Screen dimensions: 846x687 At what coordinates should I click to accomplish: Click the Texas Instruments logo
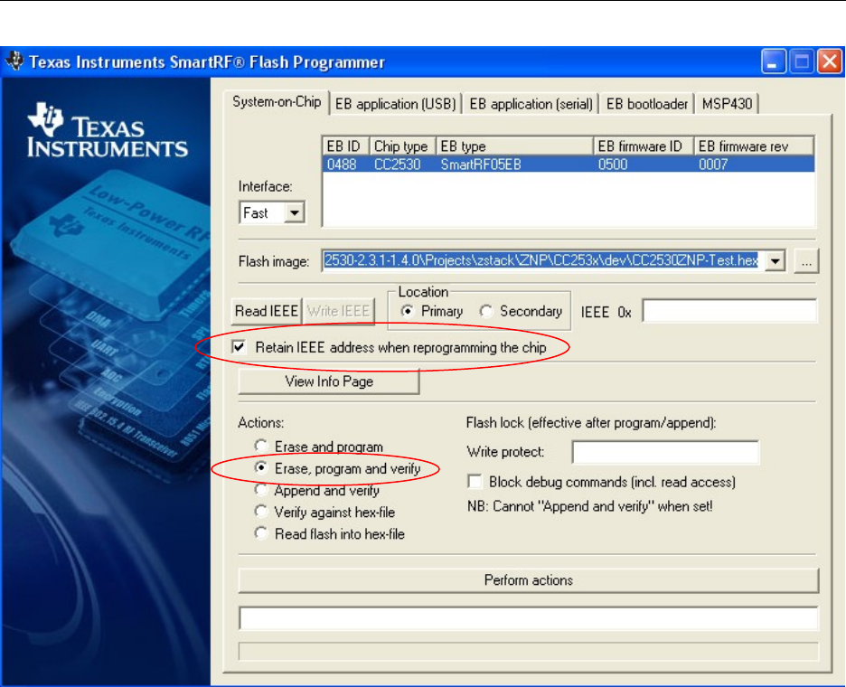[x=107, y=130]
